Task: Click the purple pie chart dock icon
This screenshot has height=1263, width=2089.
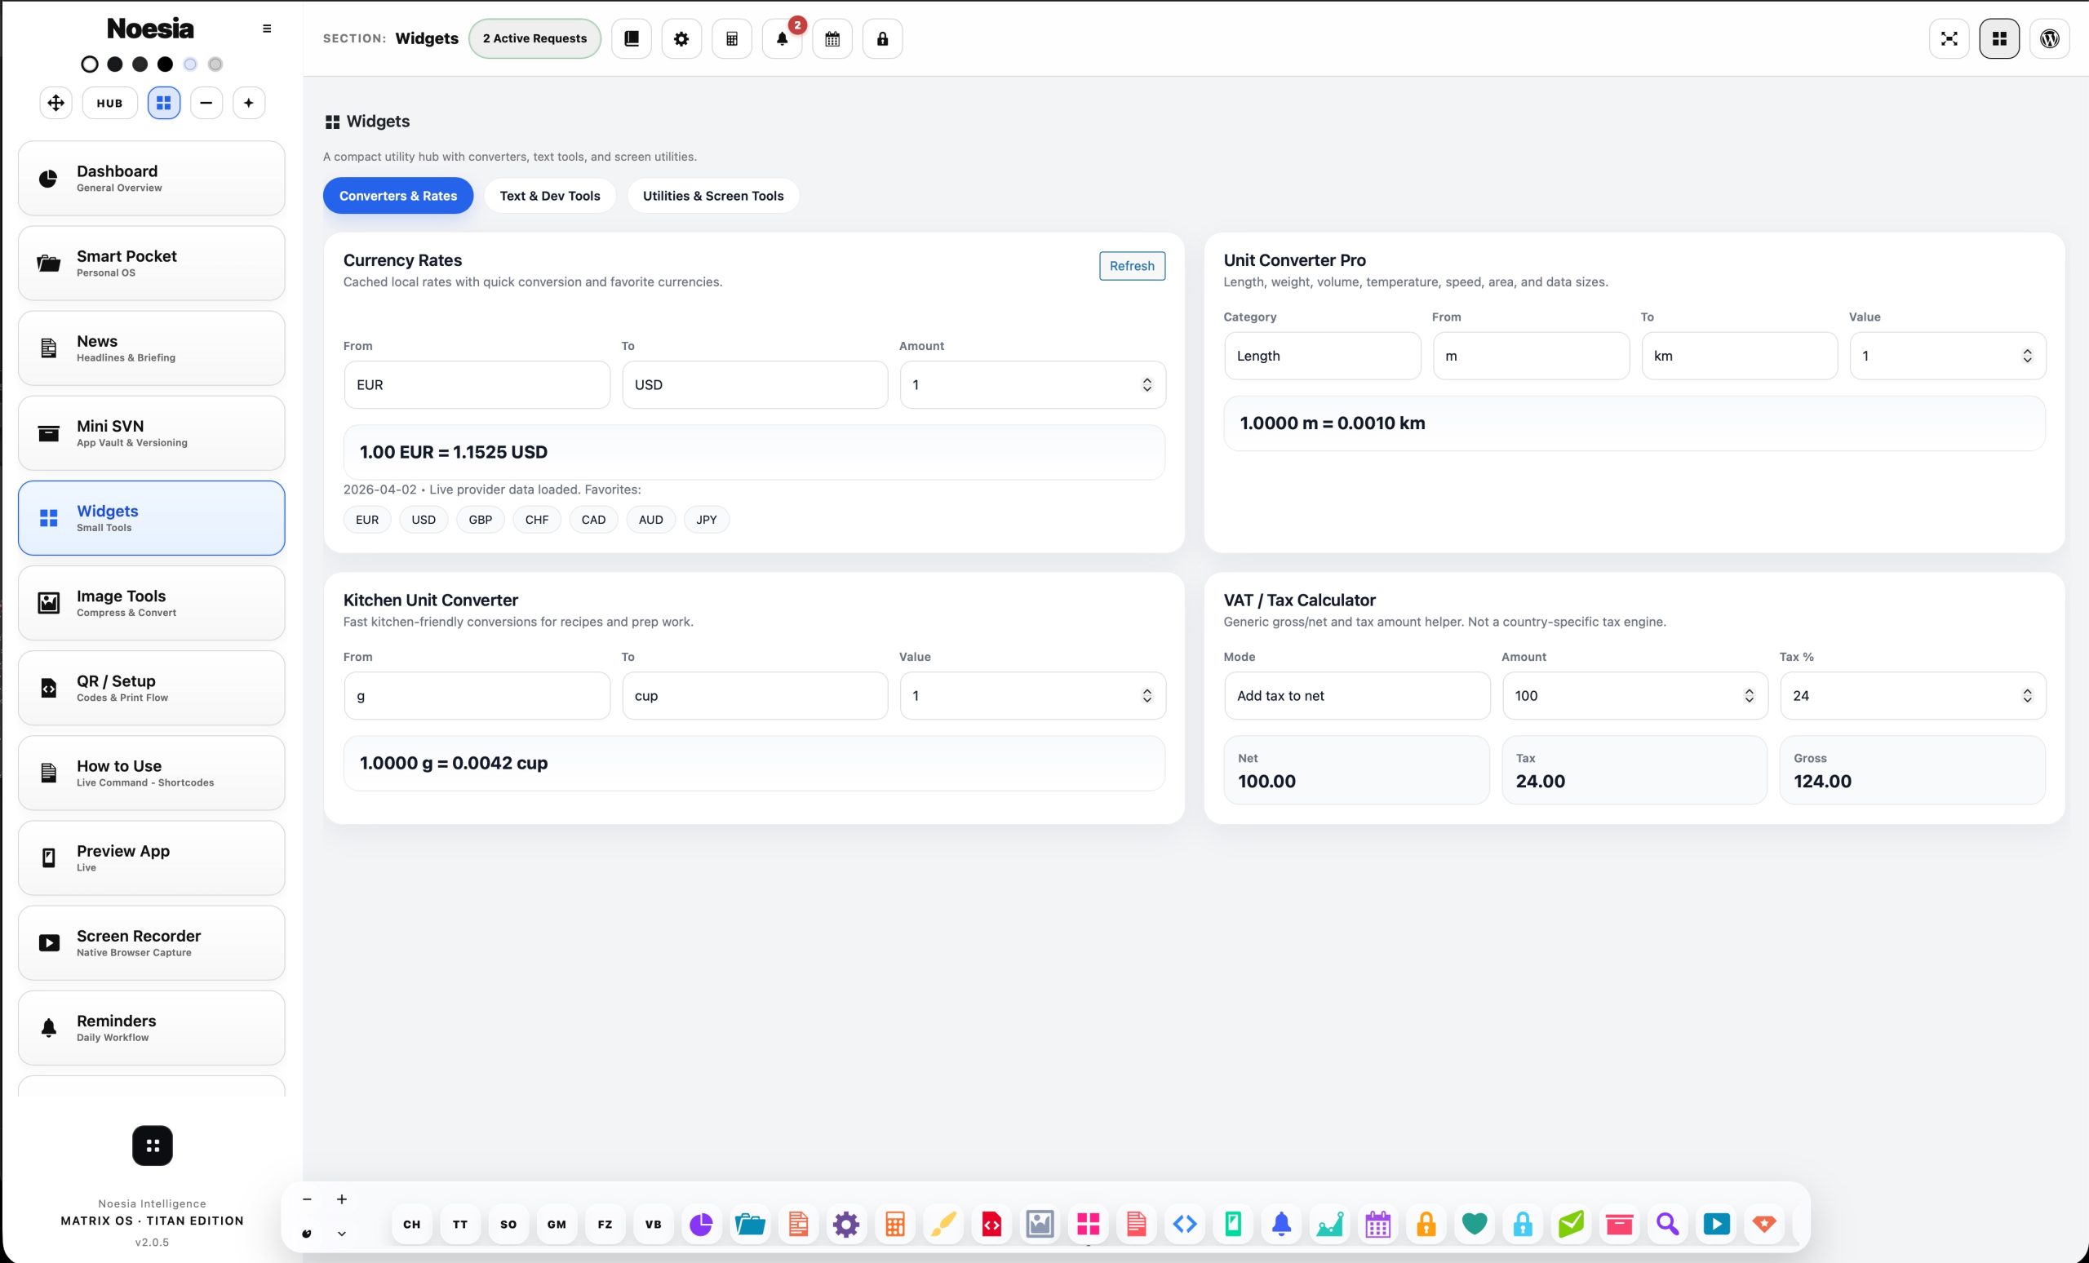Action: pos(701,1224)
